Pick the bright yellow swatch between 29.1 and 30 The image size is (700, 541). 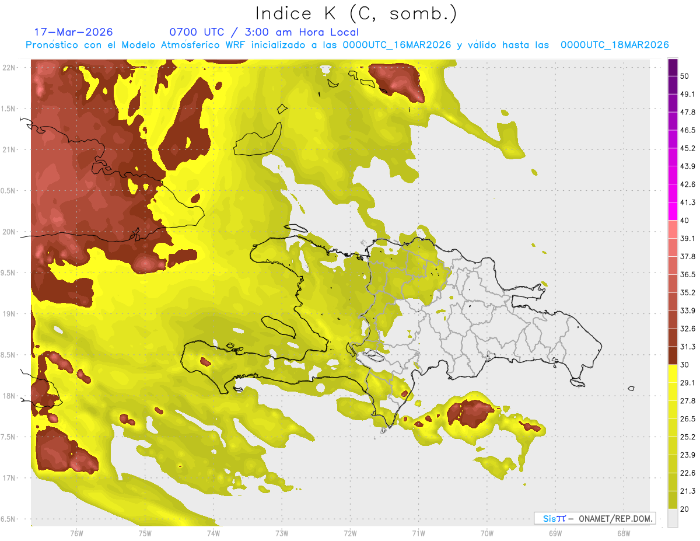coord(673,374)
